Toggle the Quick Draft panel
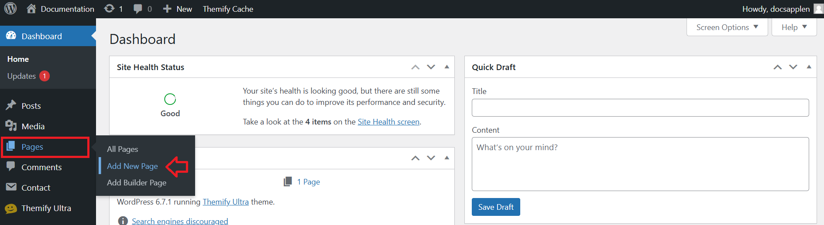824x225 pixels. 809,67
